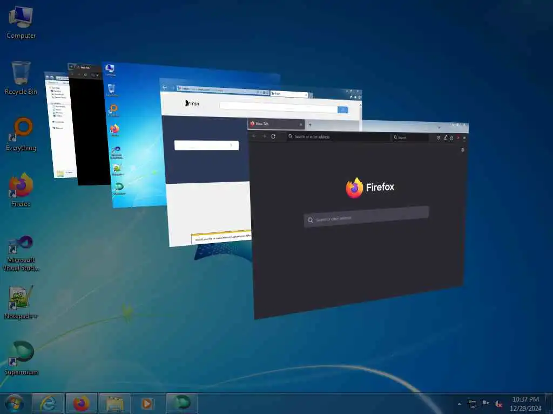
Task: Open the Computer desktop icon
Action: (x=21, y=22)
